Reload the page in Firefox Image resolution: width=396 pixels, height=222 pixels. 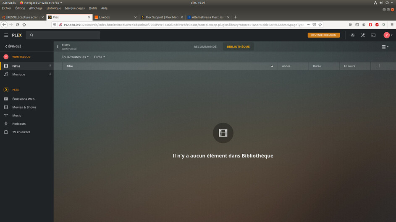tap(17, 25)
